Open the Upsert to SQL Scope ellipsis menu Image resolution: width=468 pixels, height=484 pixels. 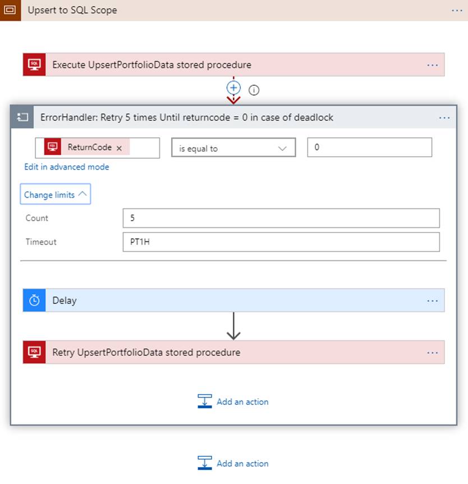[457, 10]
